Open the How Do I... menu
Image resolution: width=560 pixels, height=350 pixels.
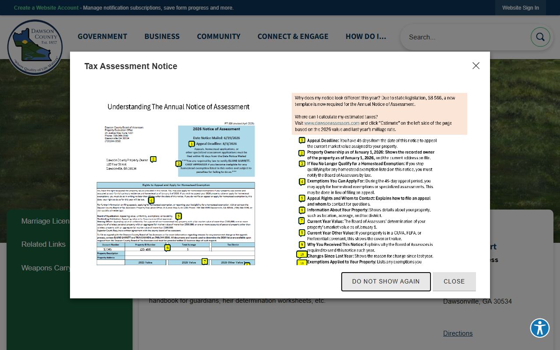click(366, 37)
